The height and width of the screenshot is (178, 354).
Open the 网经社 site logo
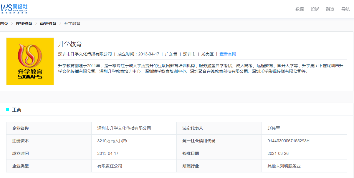14,9
